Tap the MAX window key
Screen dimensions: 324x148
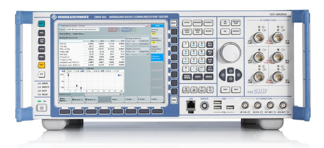pyautogui.click(x=202, y=90)
